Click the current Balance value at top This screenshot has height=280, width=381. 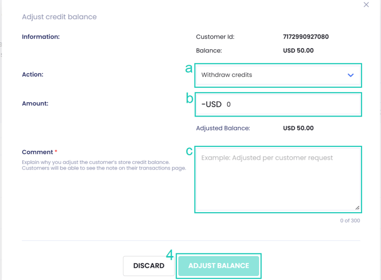pos(298,51)
